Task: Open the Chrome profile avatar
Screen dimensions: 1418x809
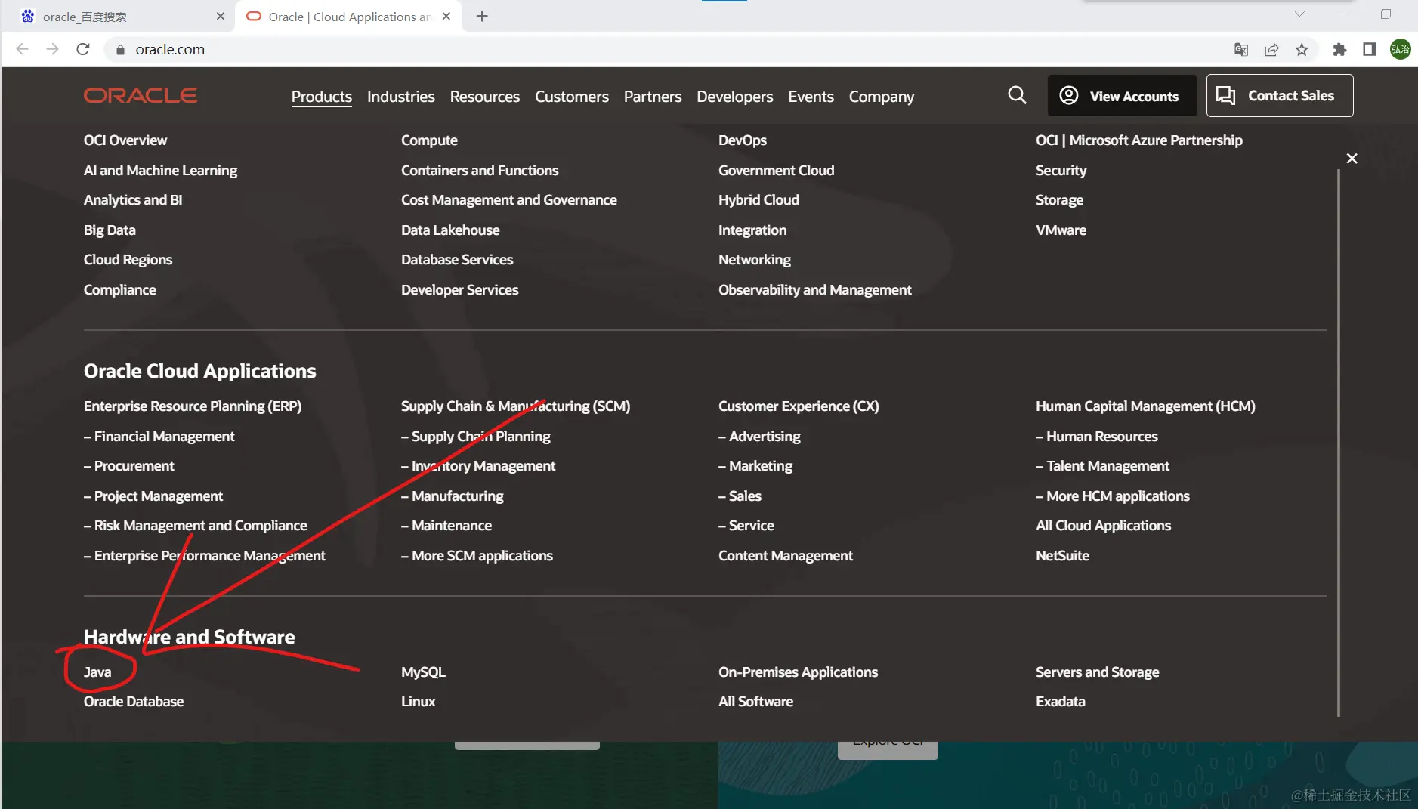Action: click(x=1400, y=49)
